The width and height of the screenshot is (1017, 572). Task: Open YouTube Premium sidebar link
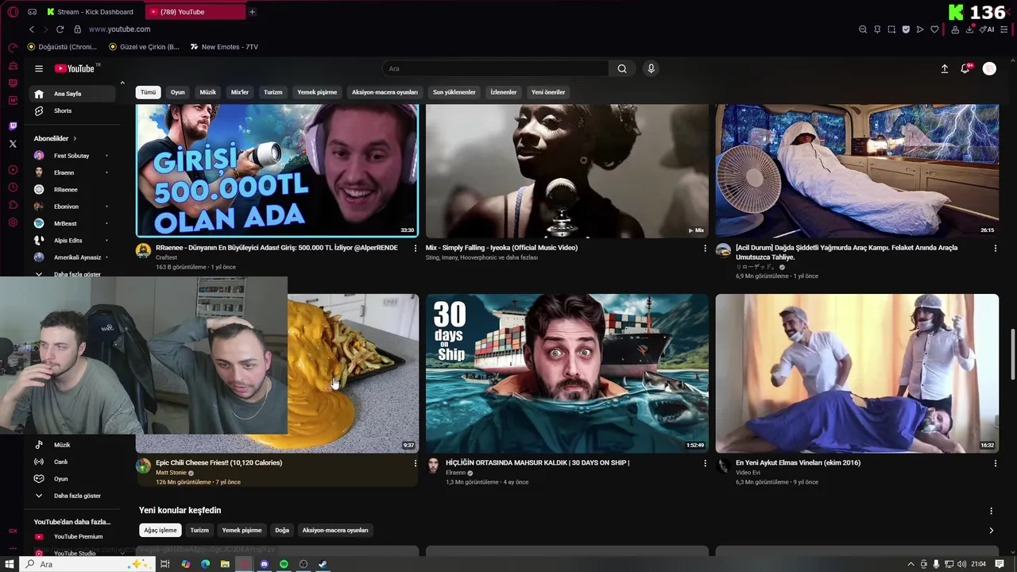click(x=72, y=536)
